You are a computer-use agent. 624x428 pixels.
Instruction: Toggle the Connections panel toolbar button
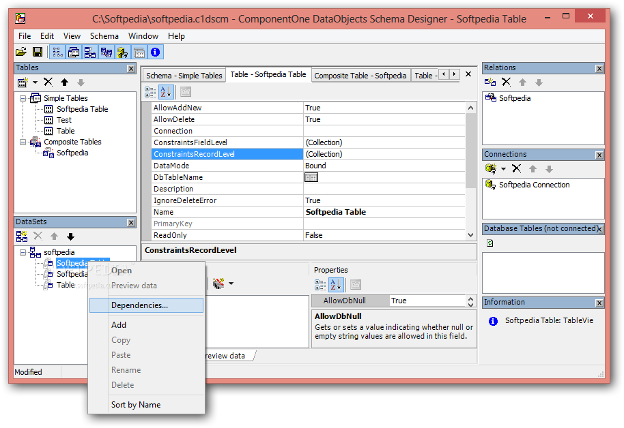pyautogui.click(x=123, y=52)
